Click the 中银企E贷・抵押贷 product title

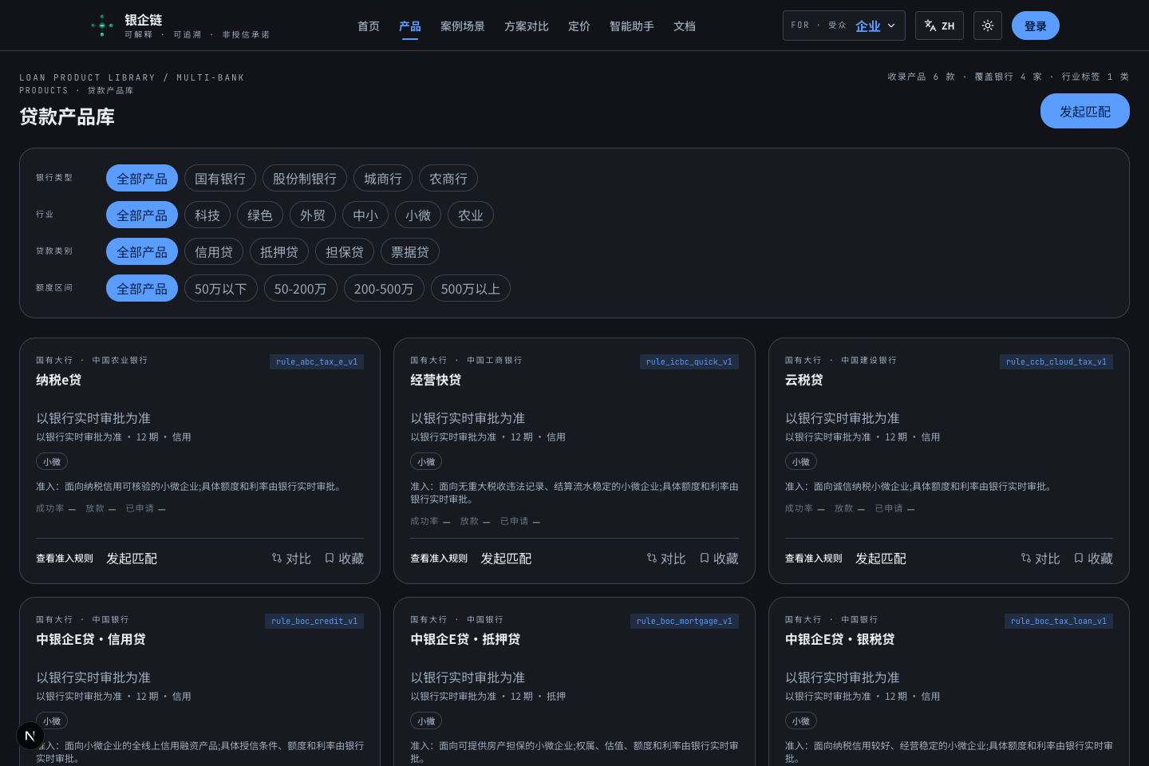pos(465,639)
